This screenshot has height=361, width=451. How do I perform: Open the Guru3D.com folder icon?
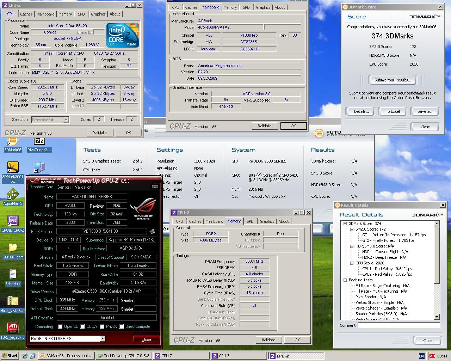[13, 251]
